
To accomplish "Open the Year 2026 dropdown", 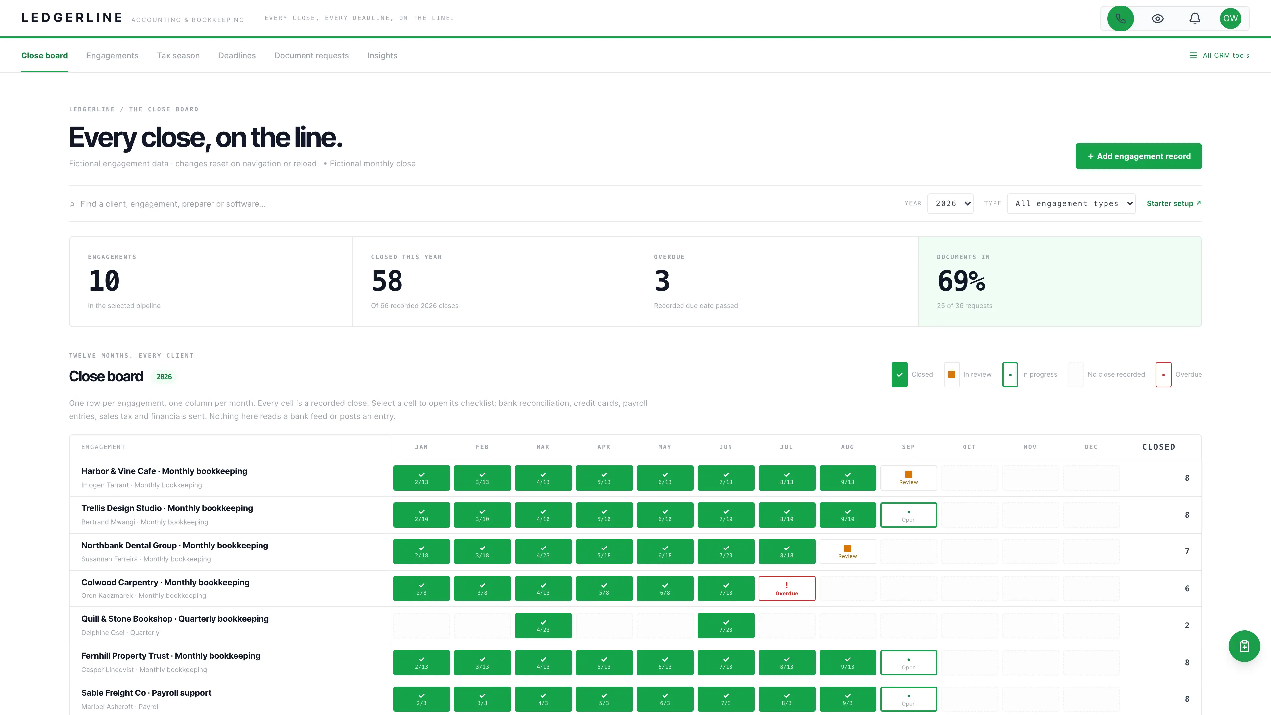I will pos(950,203).
